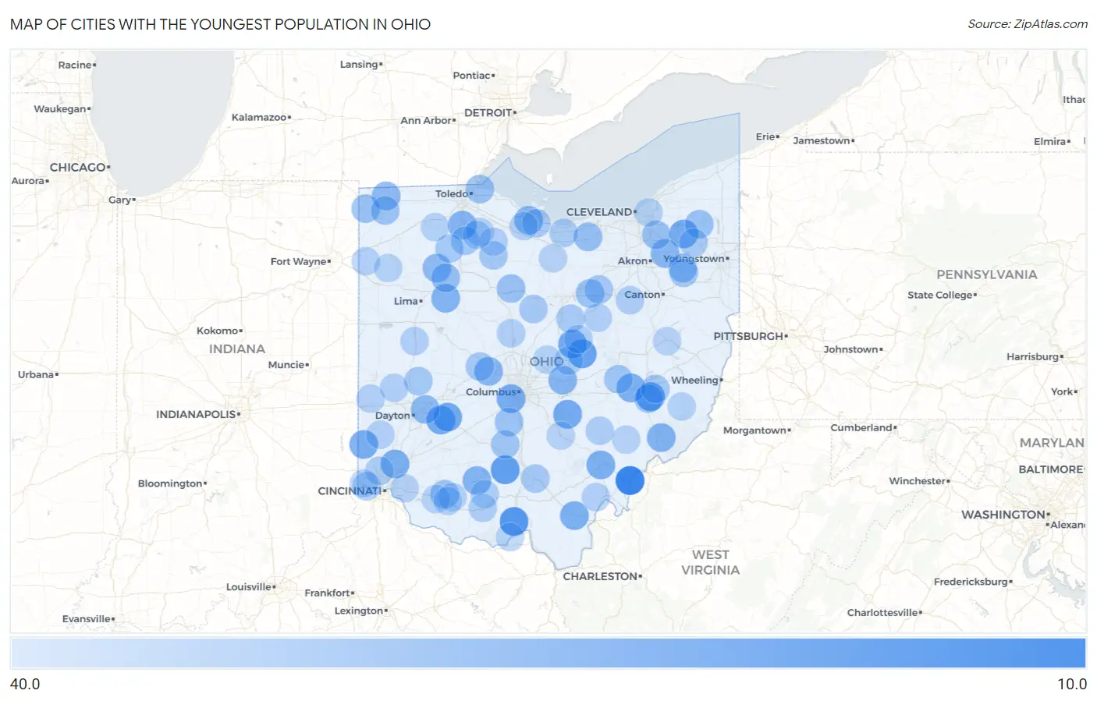
Task: Click the bubble overlapping the Columbus label
Action: (510, 398)
